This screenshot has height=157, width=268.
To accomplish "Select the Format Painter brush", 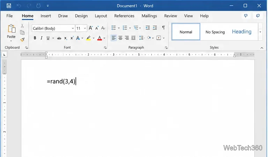I will click(22, 40).
